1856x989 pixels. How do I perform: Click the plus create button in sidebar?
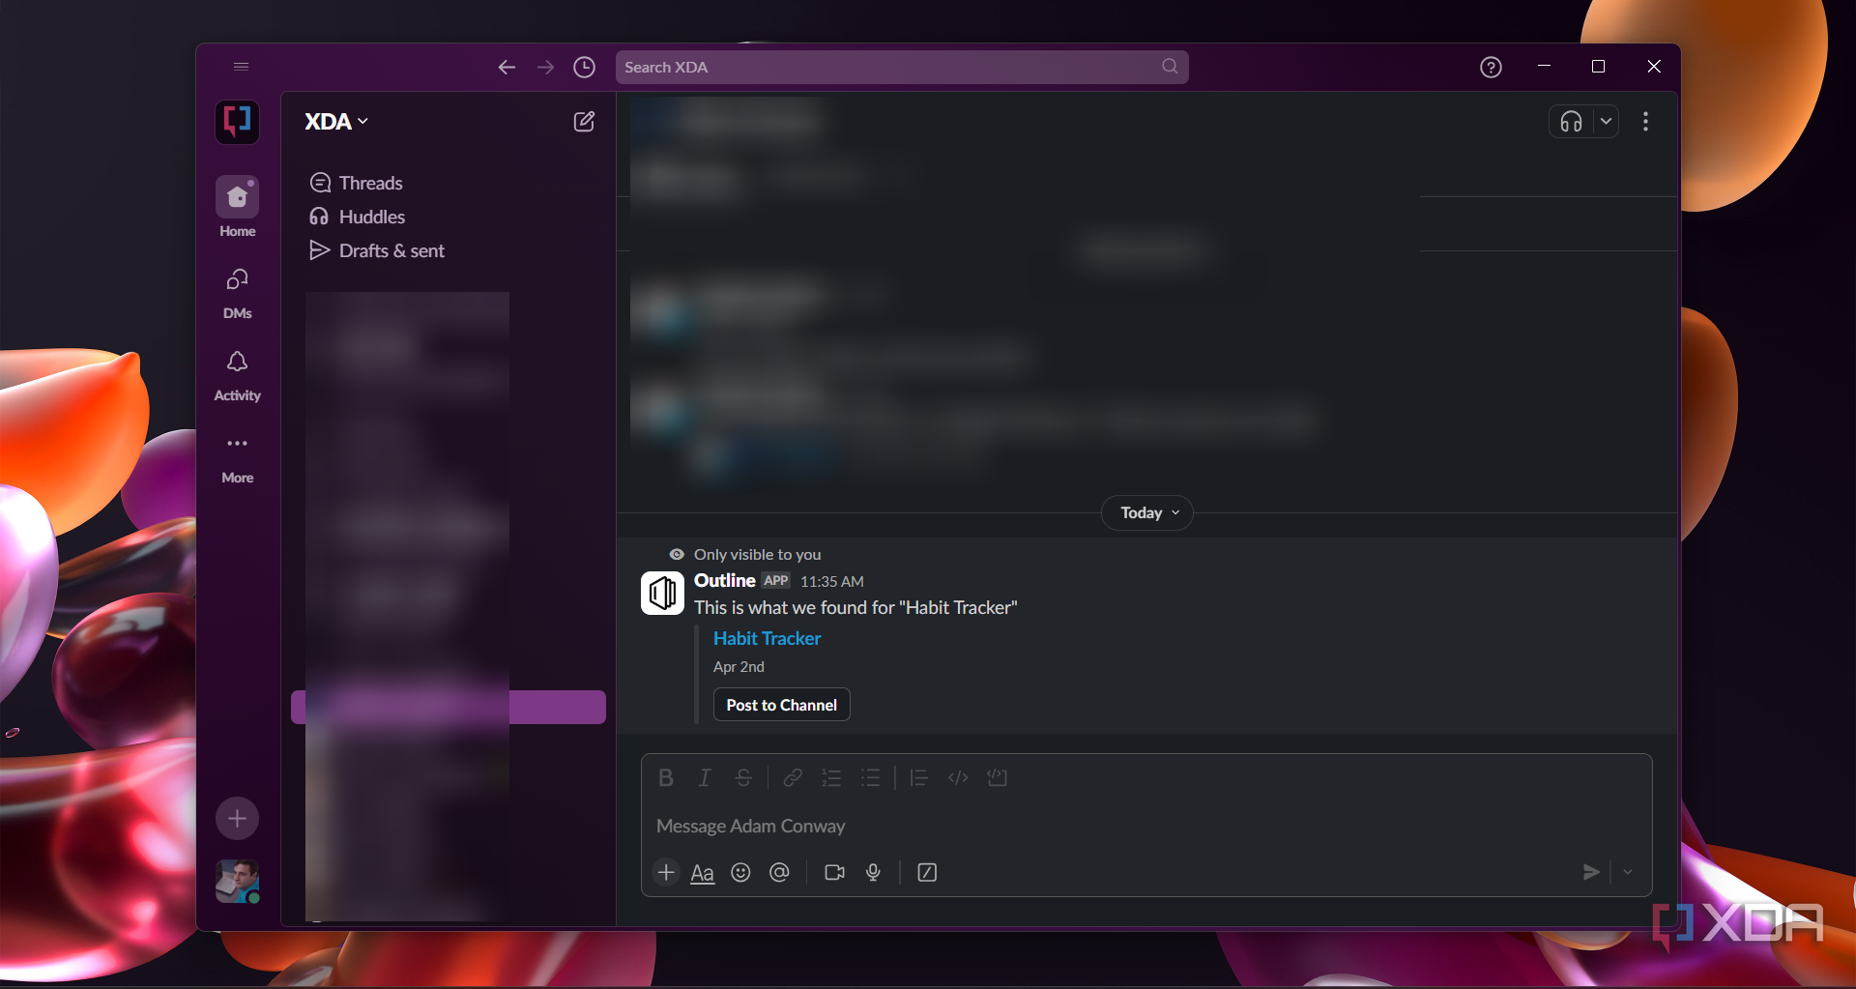tap(237, 819)
